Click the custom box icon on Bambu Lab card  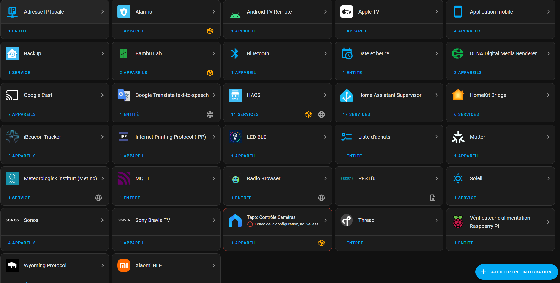coord(210,73)
